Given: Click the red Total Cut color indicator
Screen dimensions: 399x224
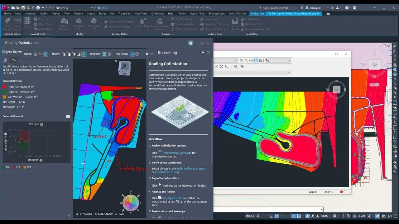Looking at the screenshot, I should [x=4, y=87].
